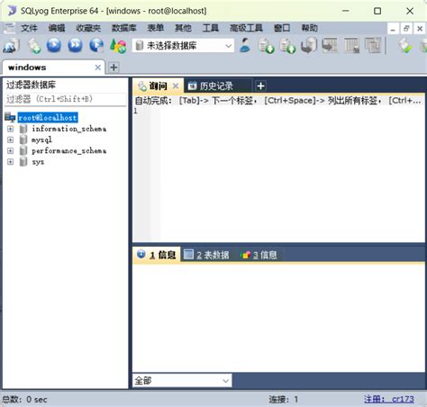Image resolution: width=427 pixels, height=407 pixels.
Task: Switch to the 3 信息 tab
Action: pyautogui.click(x=259, y=255)
